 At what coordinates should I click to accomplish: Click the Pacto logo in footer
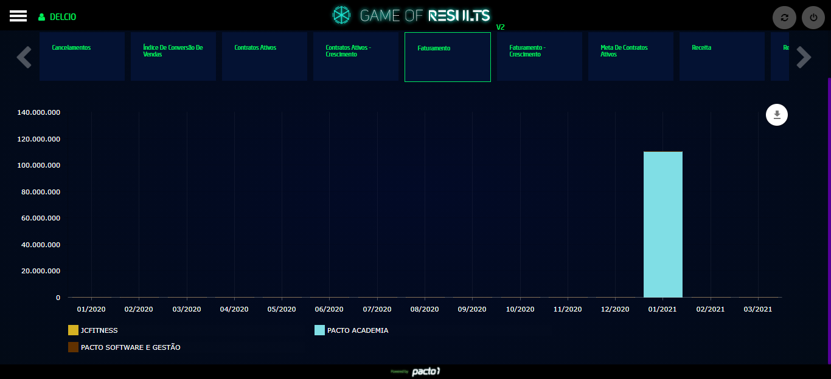pyautogui.click(x=425, y=371)
